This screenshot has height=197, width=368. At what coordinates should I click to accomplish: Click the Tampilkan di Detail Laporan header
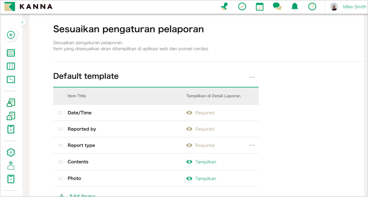click(213, 96)
